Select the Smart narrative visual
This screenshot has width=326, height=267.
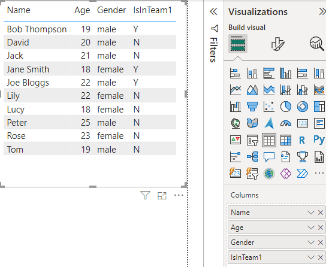coord(286,157)
